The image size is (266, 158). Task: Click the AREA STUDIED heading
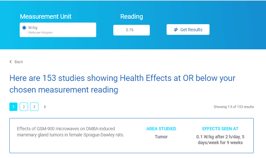click(161, 129)
